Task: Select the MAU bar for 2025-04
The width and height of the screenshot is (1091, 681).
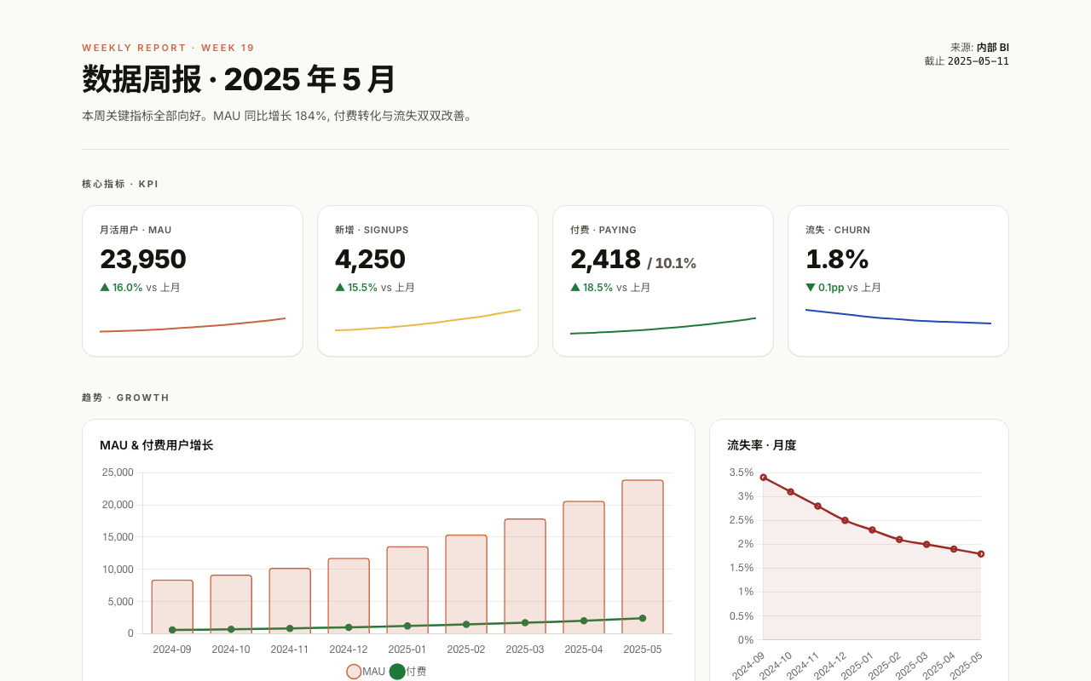Action: click(584, 567)
